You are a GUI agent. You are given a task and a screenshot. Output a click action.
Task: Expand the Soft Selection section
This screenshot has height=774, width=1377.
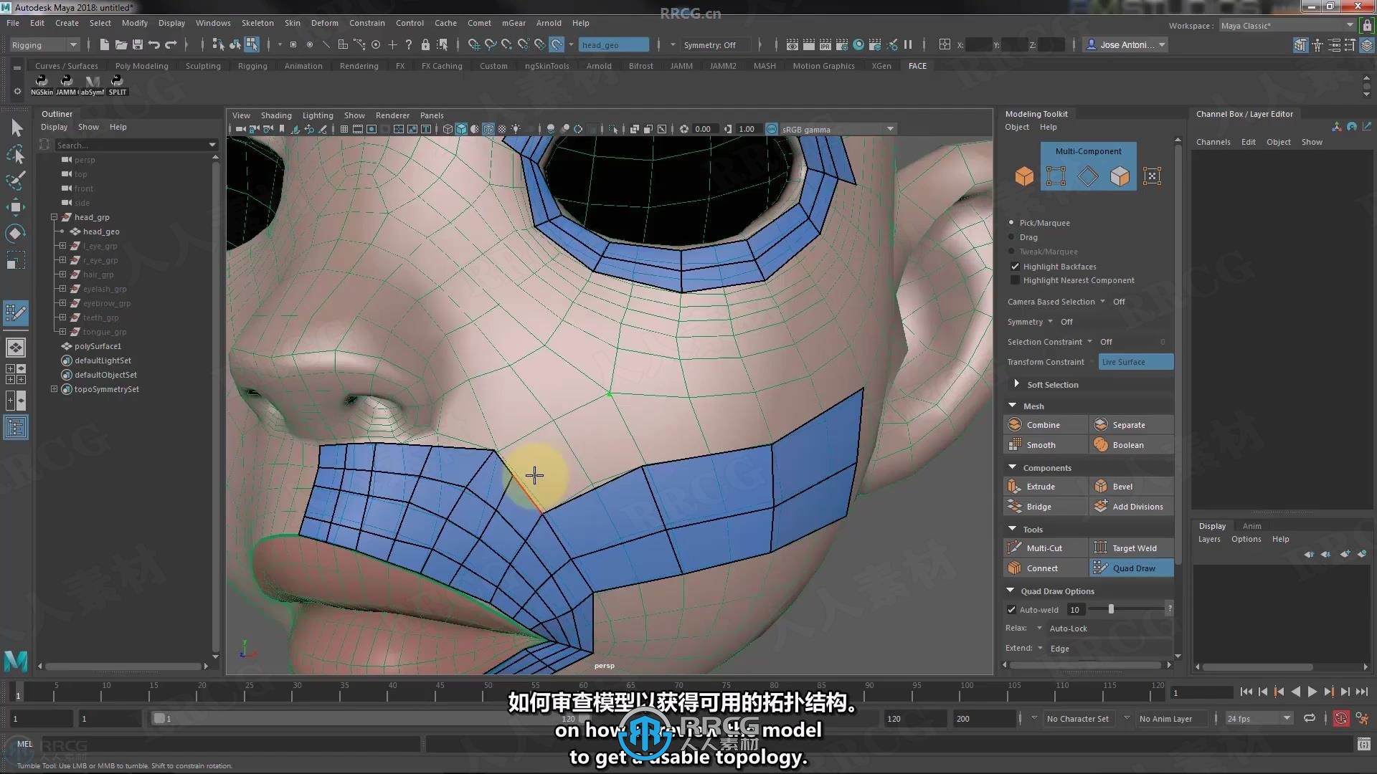click(x=1018, y=383)
